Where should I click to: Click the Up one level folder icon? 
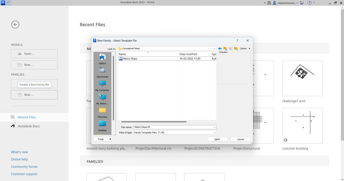pos(225,48)
